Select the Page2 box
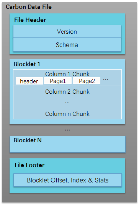Image resolution: width=139 pixels, height=205 pixels. click(87, 81)
